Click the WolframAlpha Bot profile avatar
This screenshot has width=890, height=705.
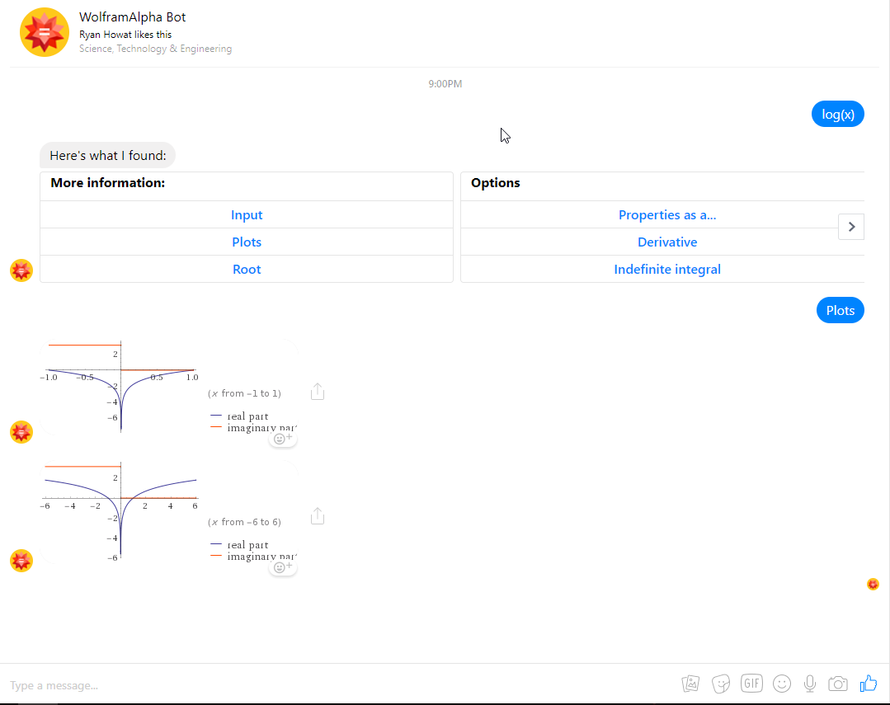pyautogui.click(x=45, y=32)
